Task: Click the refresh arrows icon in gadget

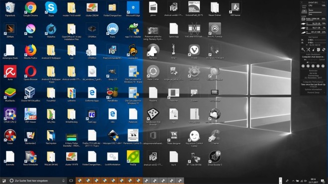Action: (324, 50)
